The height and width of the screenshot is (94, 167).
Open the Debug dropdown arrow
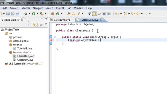pos(29,14)
